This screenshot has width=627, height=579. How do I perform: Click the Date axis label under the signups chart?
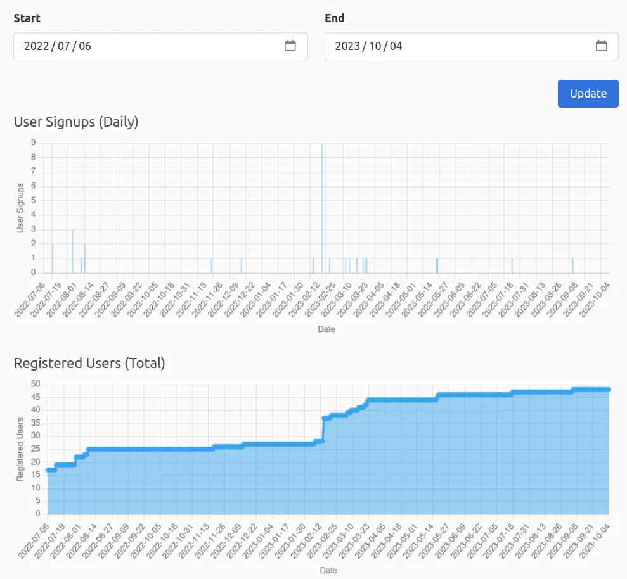click(x=327, y=329)
